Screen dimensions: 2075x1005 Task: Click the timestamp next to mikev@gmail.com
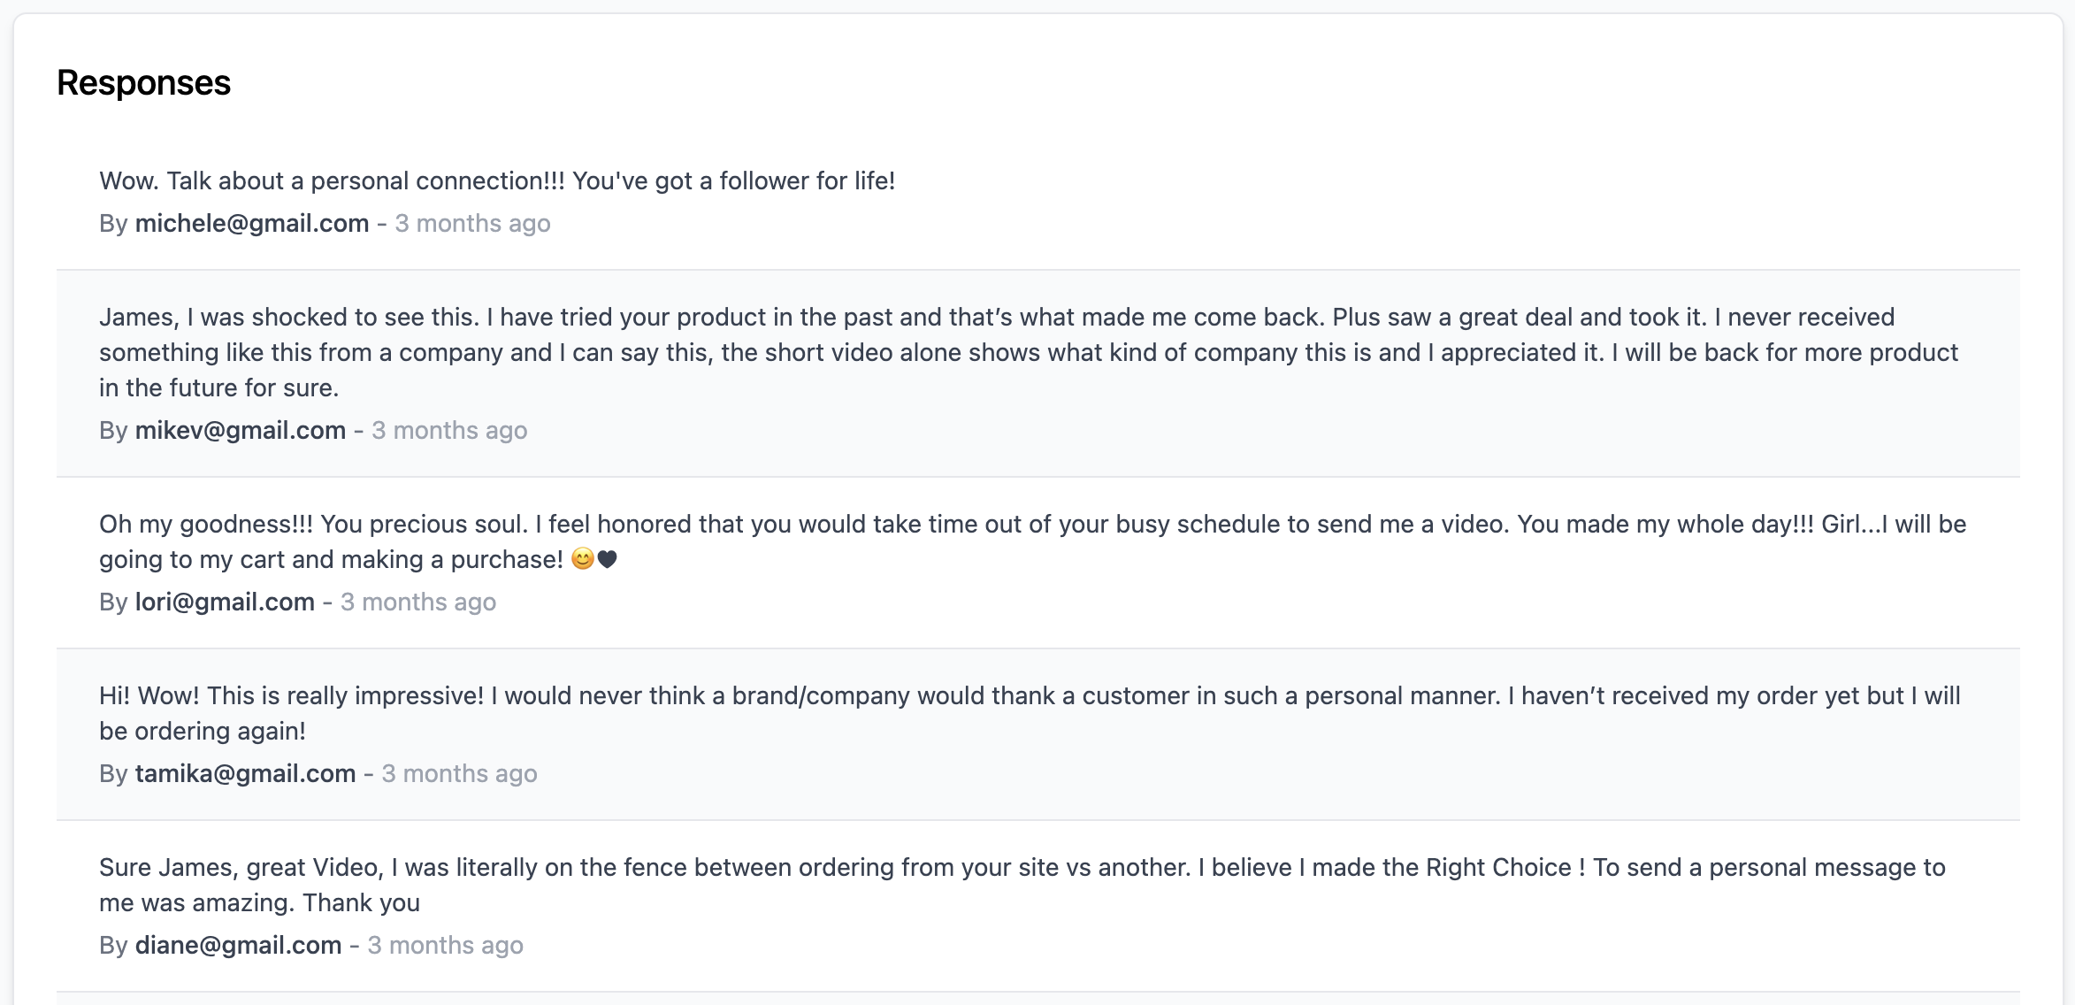pyautogui.click(x=449, y=431)
